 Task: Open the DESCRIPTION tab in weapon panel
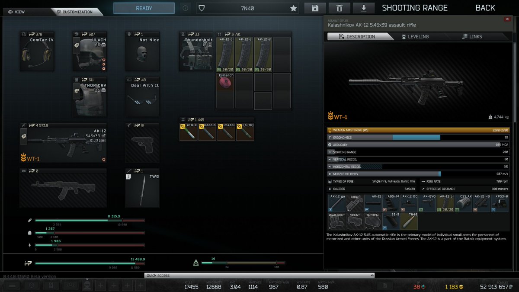(x=360, y=37)
